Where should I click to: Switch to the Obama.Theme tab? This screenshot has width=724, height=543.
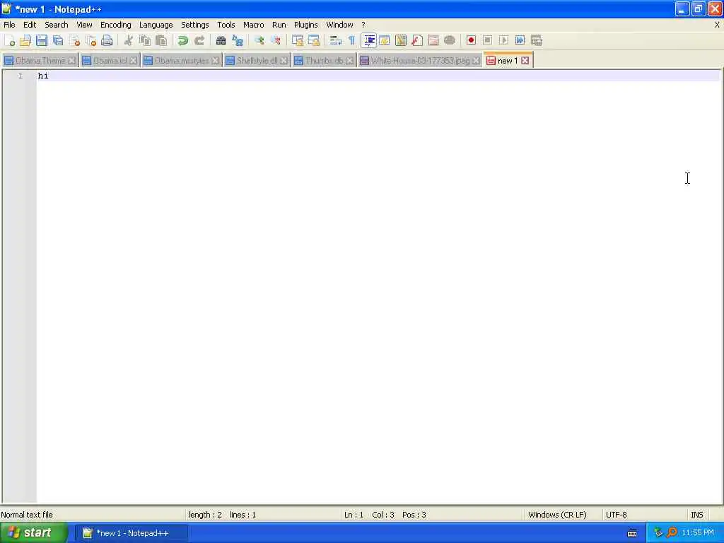pyautogui.click(x=40, y=61)
